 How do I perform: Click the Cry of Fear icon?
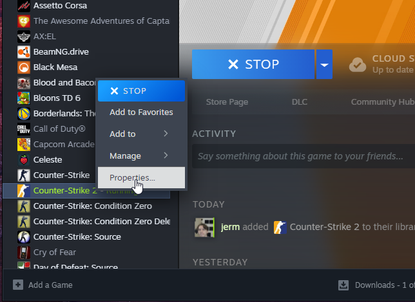tap(24, 253)
